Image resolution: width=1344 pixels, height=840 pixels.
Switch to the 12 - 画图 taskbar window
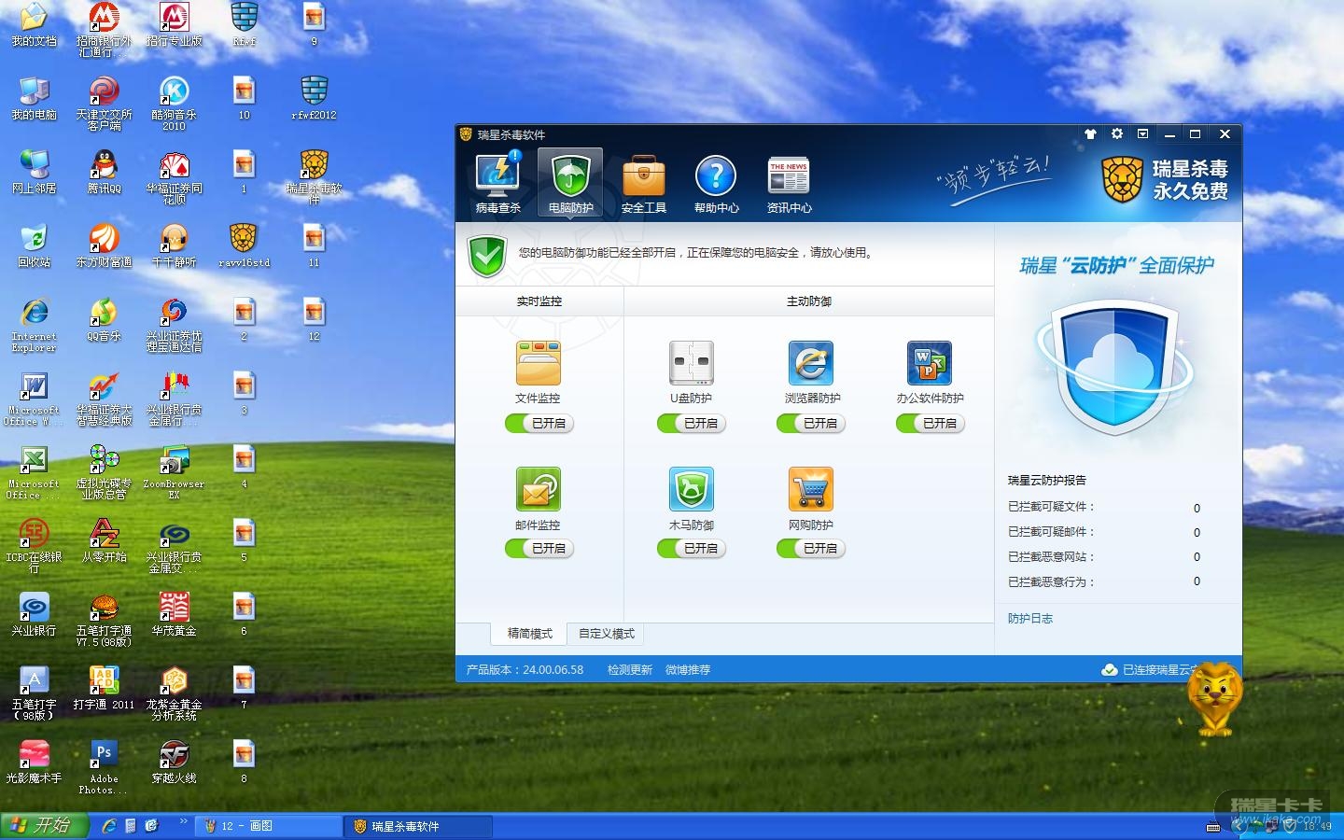pyautogui.click(x=269, y=826)
